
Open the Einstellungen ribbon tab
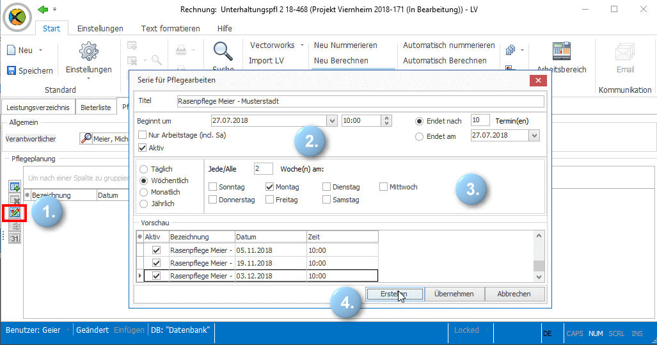pos(100,29)
